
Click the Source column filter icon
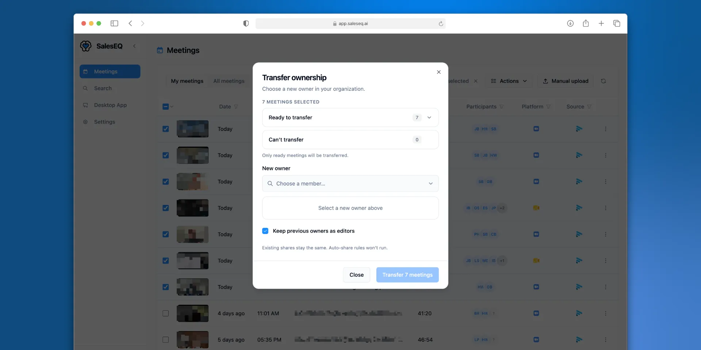point(589,106)
